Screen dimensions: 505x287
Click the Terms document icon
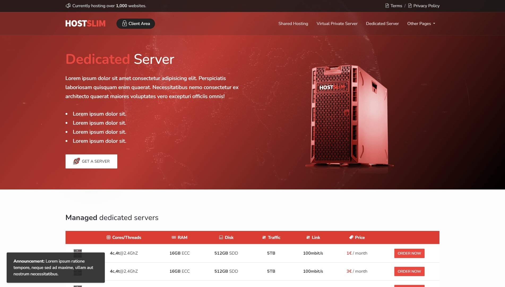(387, 6)
